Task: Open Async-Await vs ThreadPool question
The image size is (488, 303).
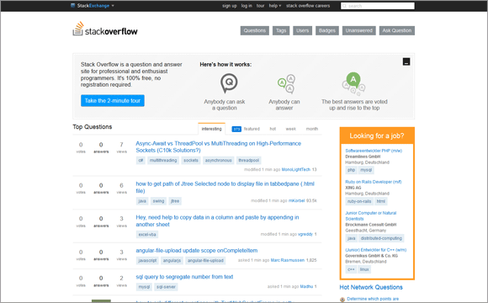Action: click(x=218, y=146)
